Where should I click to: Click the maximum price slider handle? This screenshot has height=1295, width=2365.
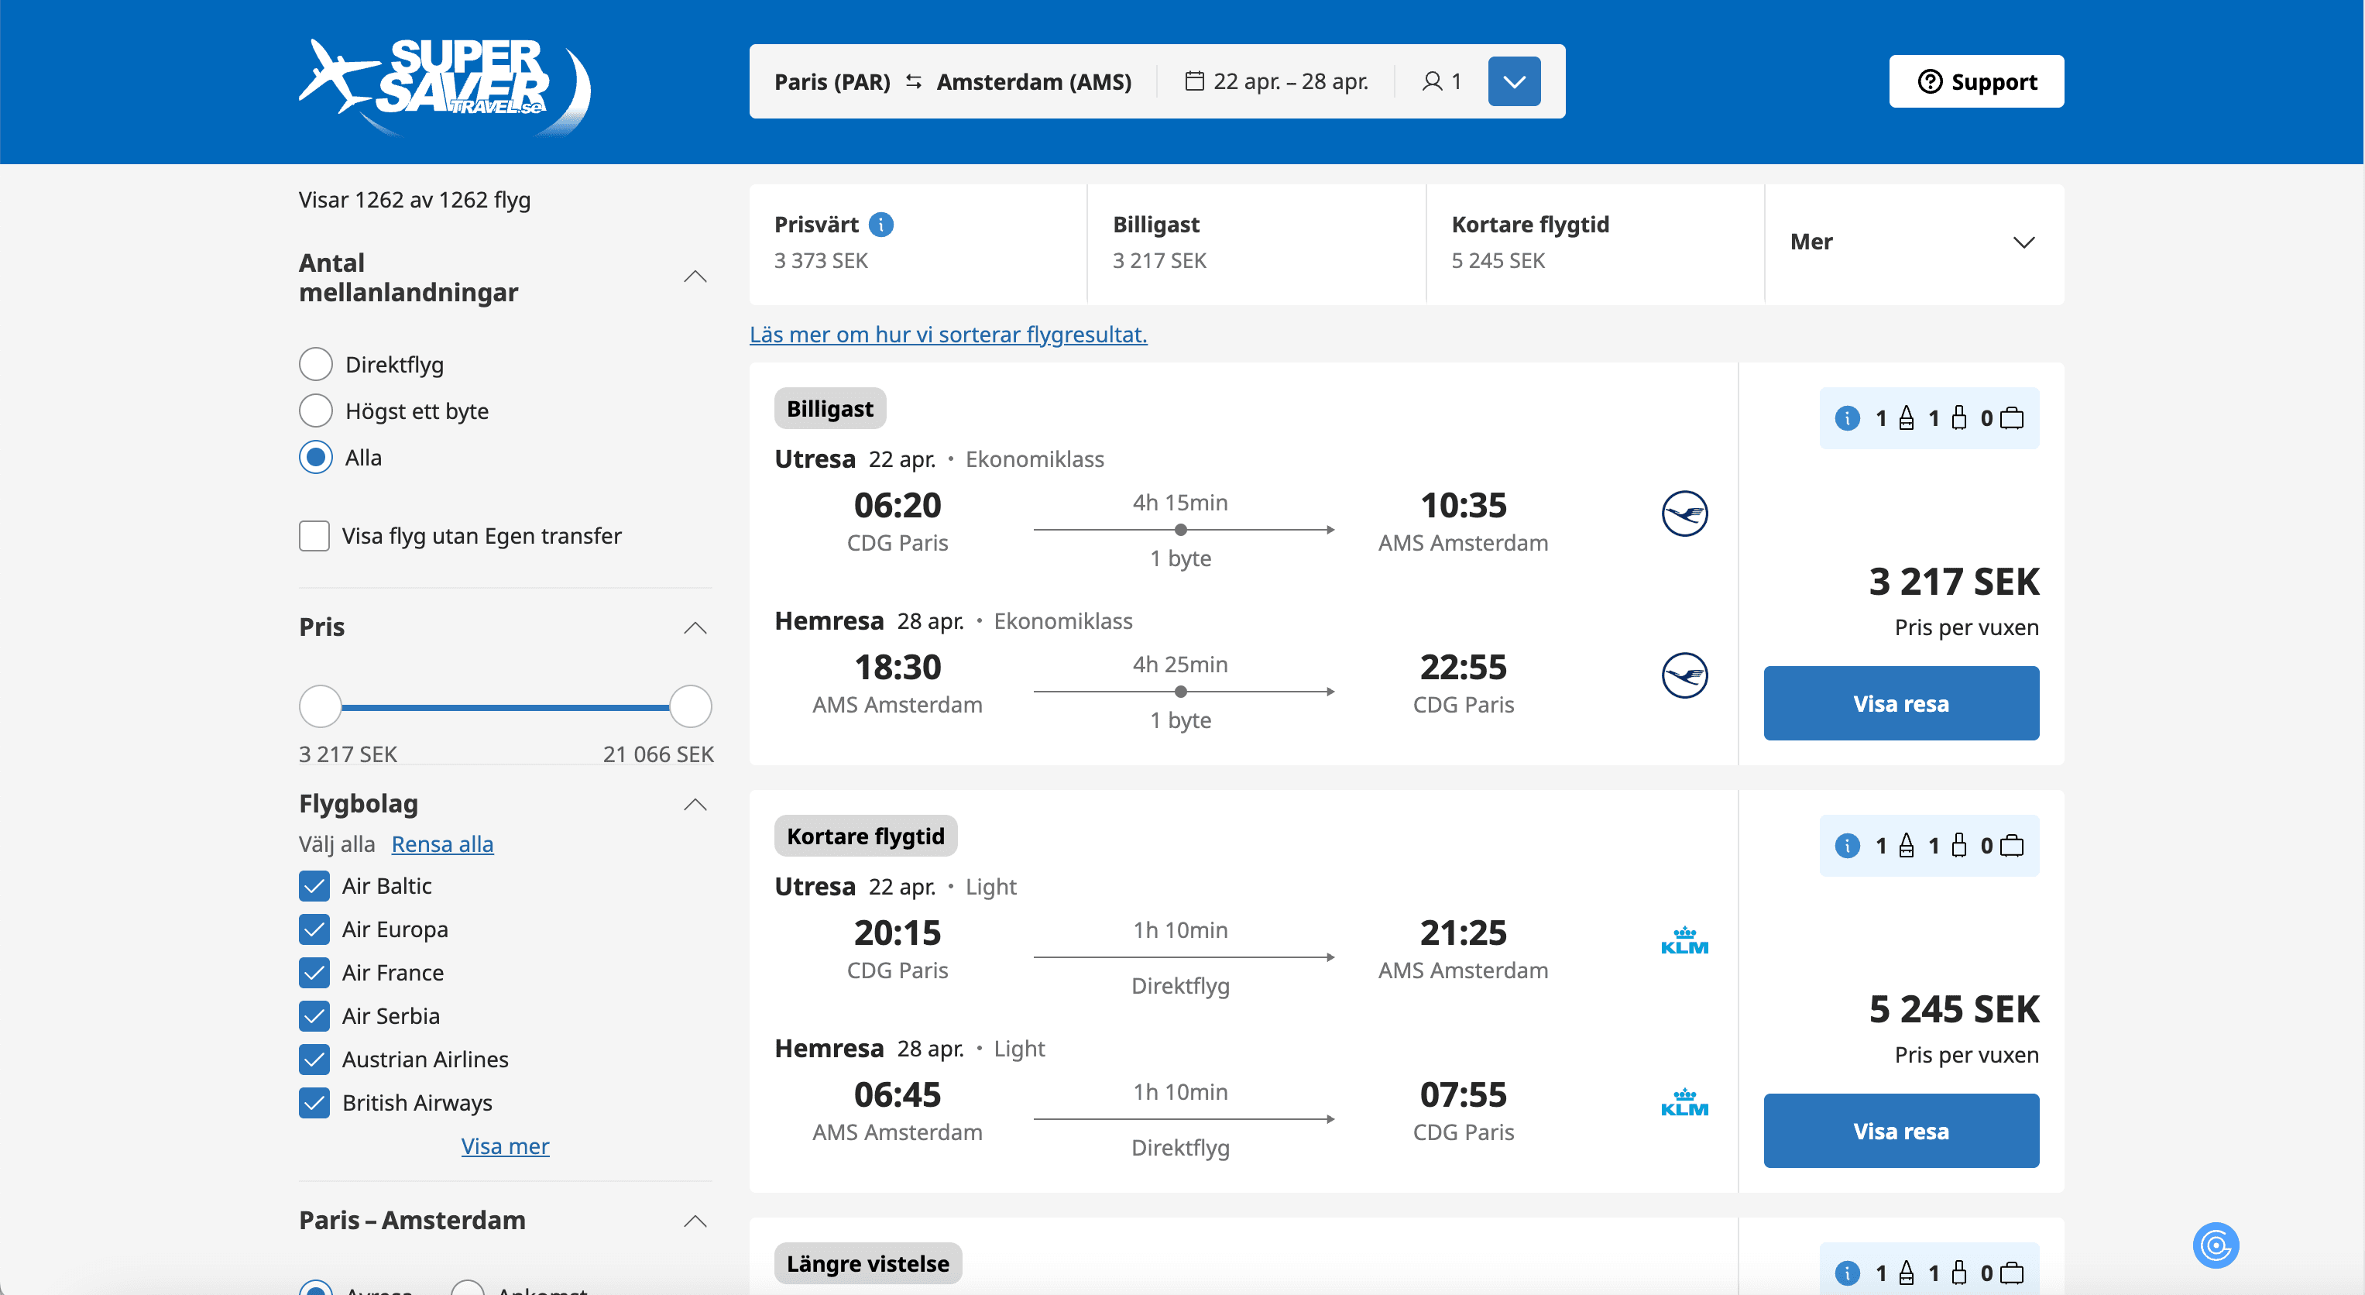[691, 706]
